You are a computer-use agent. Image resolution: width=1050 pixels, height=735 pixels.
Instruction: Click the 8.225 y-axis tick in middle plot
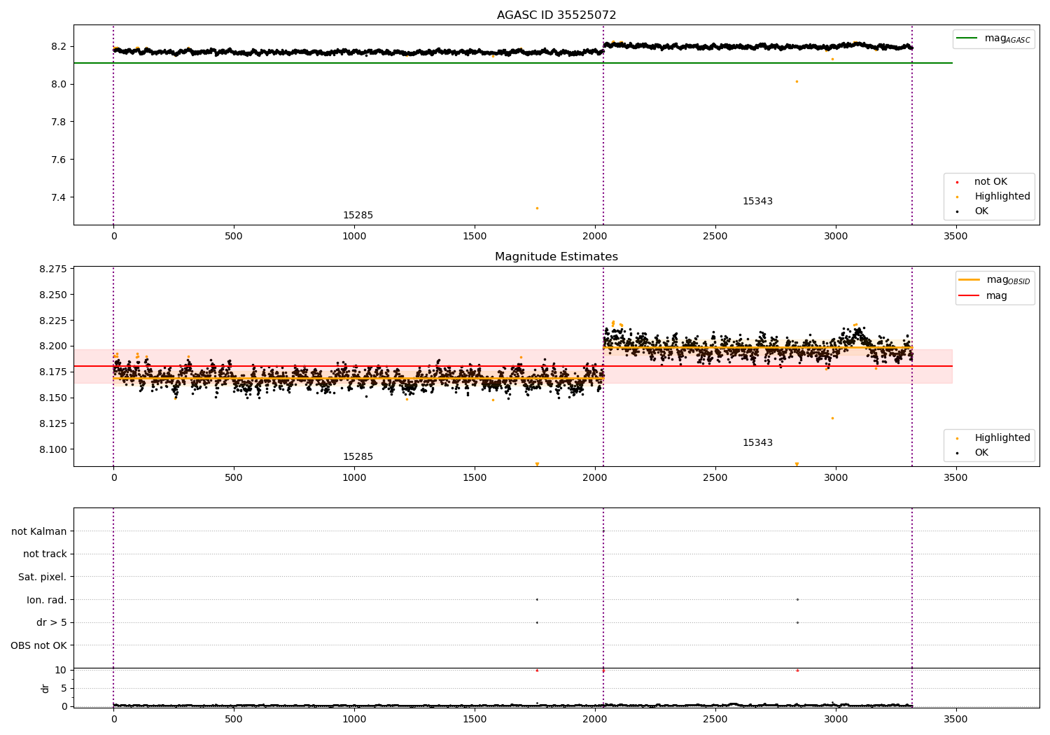point(53,321)
